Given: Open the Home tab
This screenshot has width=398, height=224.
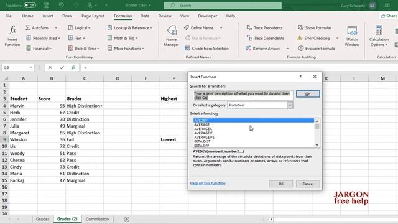Looking at the screenshot, I should tap(27, 16).
